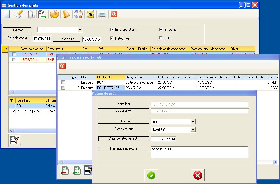This screenshot has width=280, height=184.
Task: Select the PC W7 Pro cell in the returns grid
Action: (x=141, y=88)
